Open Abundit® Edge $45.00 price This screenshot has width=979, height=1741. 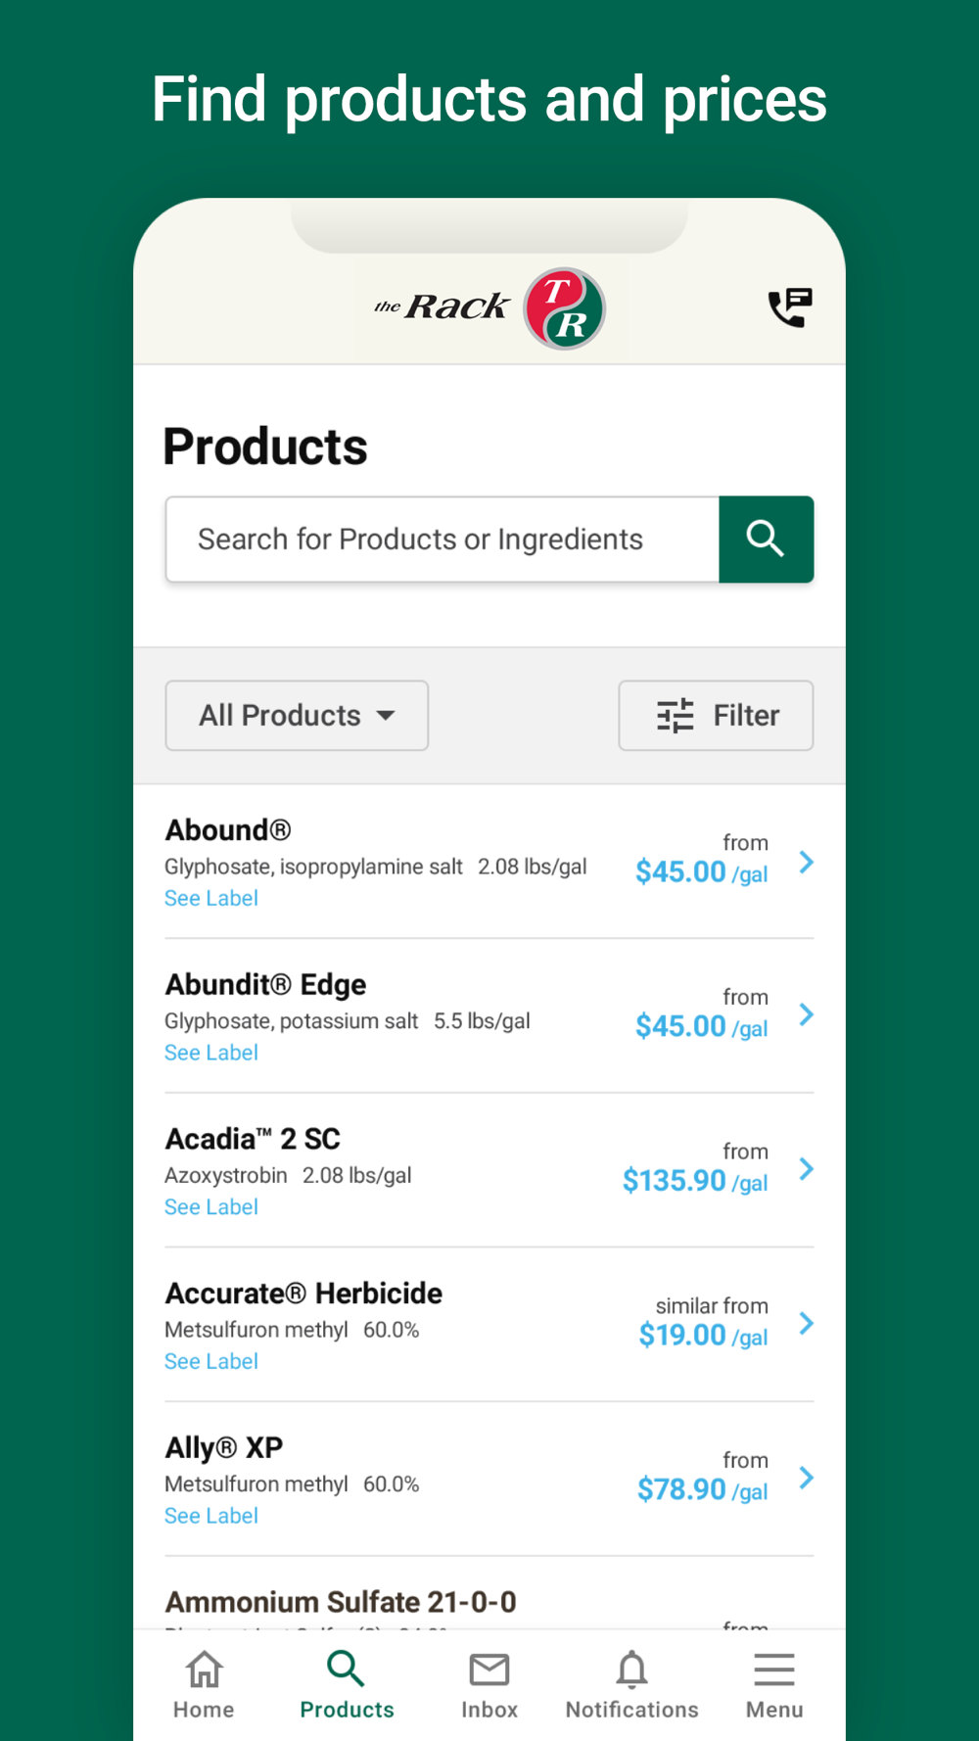click(x=700, y=1026)
